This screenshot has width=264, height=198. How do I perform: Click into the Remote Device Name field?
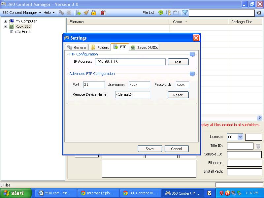coord(133,94)
